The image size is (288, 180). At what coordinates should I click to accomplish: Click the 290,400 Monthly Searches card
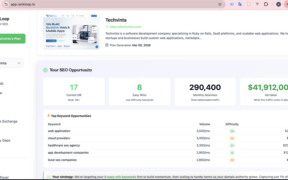[205, 91]
